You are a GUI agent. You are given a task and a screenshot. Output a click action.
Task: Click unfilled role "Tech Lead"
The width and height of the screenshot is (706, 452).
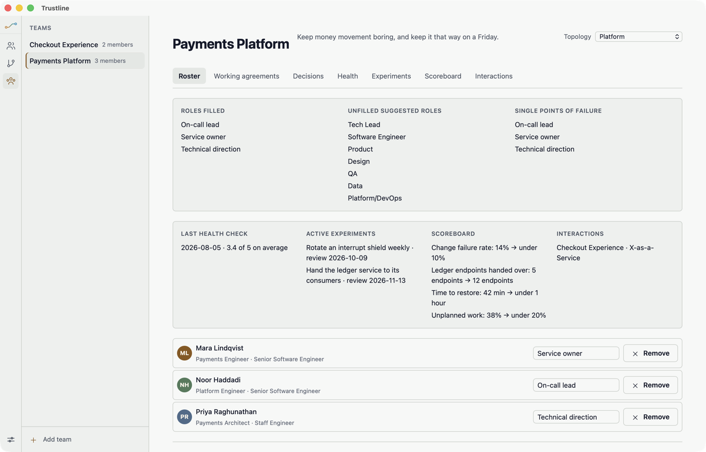coord(364,125)
